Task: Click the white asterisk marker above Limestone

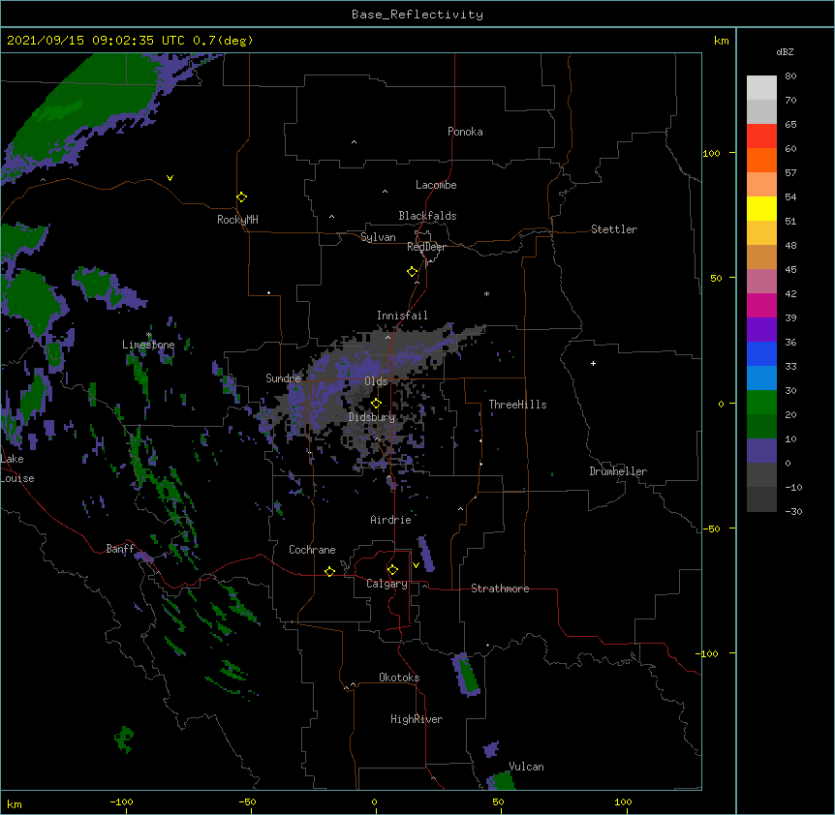Action: coord(149,335)
